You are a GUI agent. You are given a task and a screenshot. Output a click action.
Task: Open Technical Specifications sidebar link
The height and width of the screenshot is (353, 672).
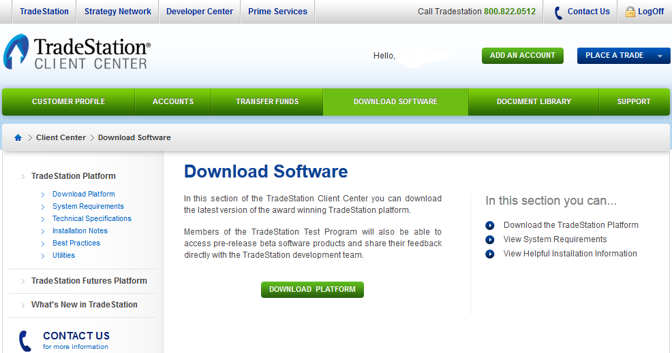tap(92, 218)
